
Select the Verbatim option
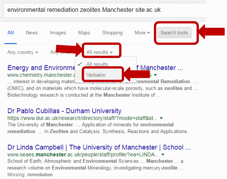pyautogui.click(x=96, y=75)
